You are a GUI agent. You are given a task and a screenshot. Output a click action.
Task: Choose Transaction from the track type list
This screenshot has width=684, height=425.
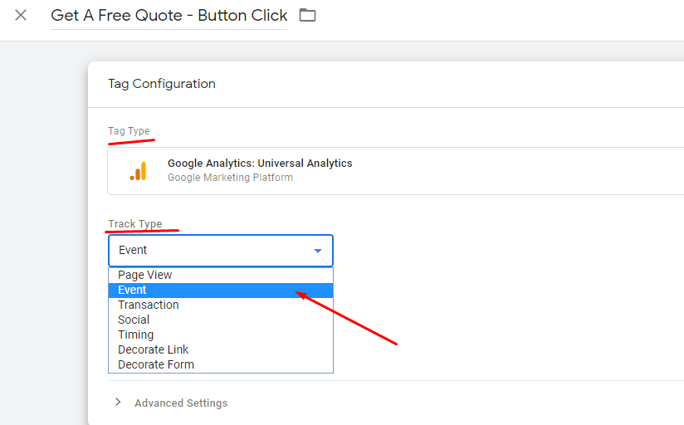pos(221,305)
